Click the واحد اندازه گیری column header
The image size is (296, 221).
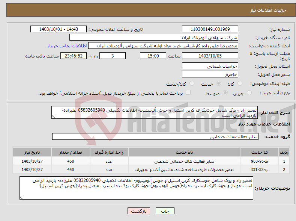coord(109,152)
